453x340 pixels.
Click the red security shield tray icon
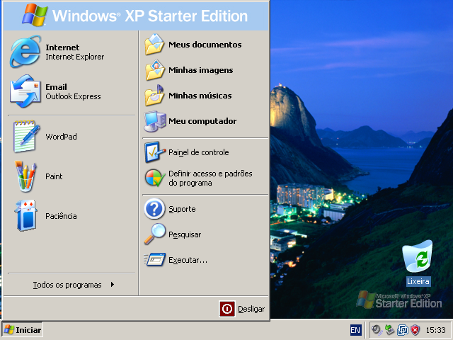[415, 330]
